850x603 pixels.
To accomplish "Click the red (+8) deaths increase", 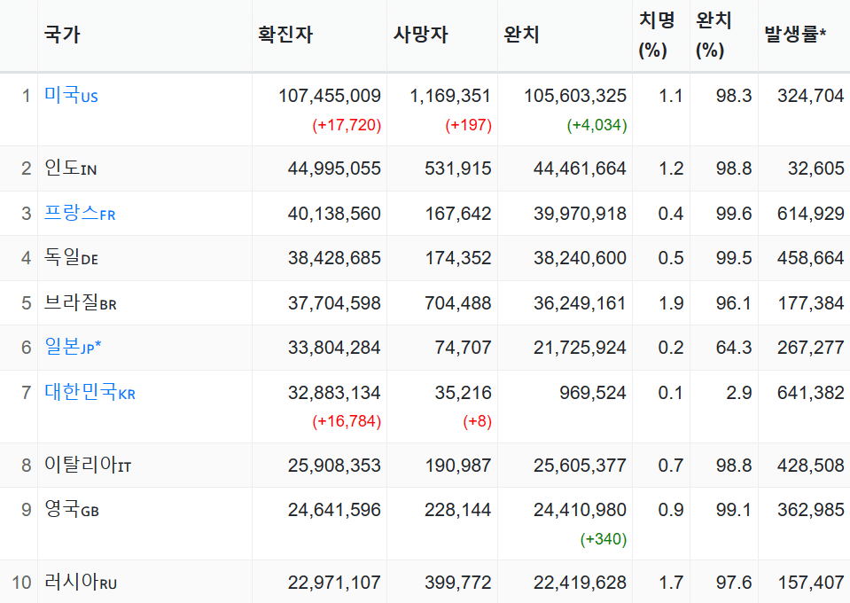I will tap(477, 421).
